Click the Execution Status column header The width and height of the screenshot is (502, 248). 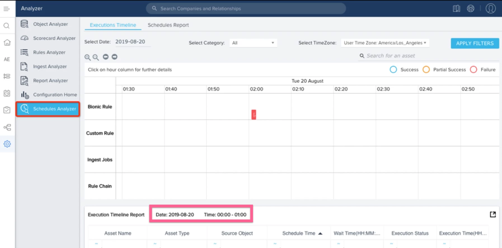click(410, 233)
